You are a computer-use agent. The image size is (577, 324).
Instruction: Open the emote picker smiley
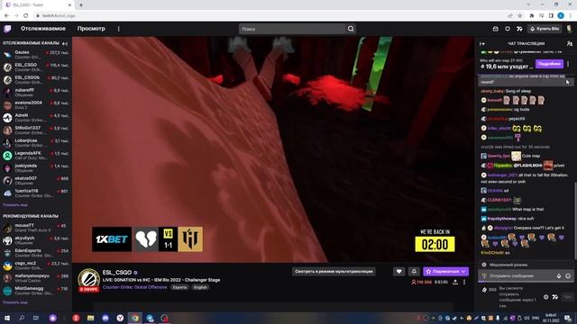[568, 276]
